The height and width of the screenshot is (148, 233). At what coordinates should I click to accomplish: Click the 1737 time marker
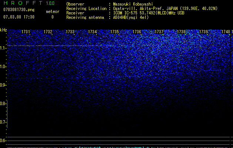tap(159, 32)
